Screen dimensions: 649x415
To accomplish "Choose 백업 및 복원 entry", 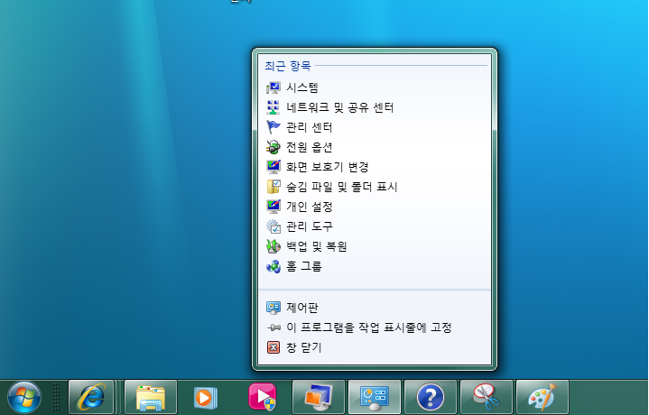I will click(x=375, y=246).
